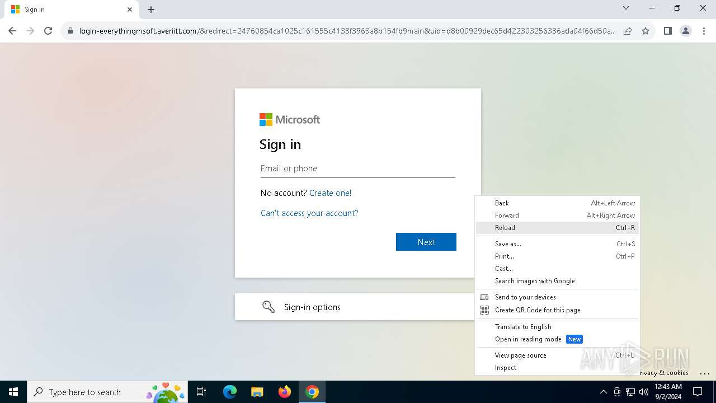The image size is (716, 403).
Task: Launch Firefox from taskbar
Action: click(x=285, y=392)
